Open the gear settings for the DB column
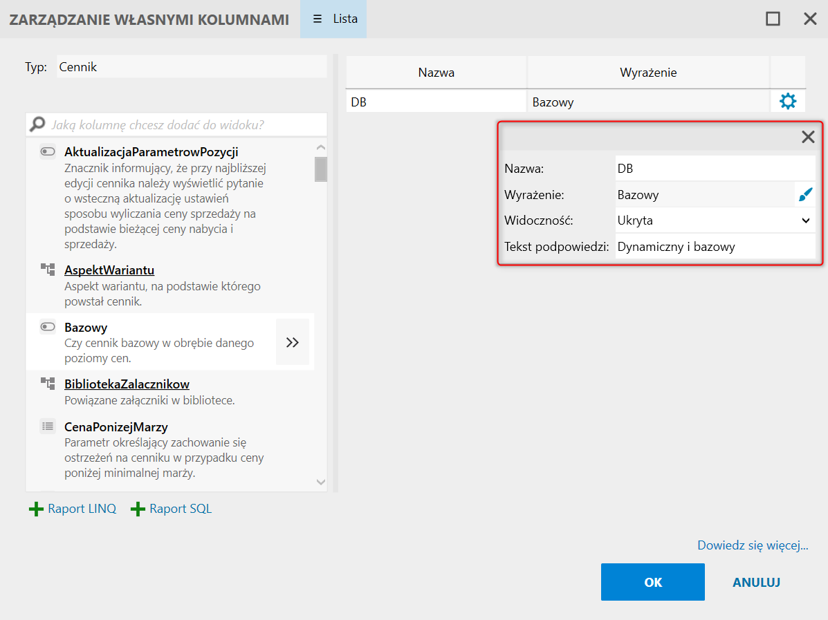The height and width of the screenshot is (620, 828). 788,101
